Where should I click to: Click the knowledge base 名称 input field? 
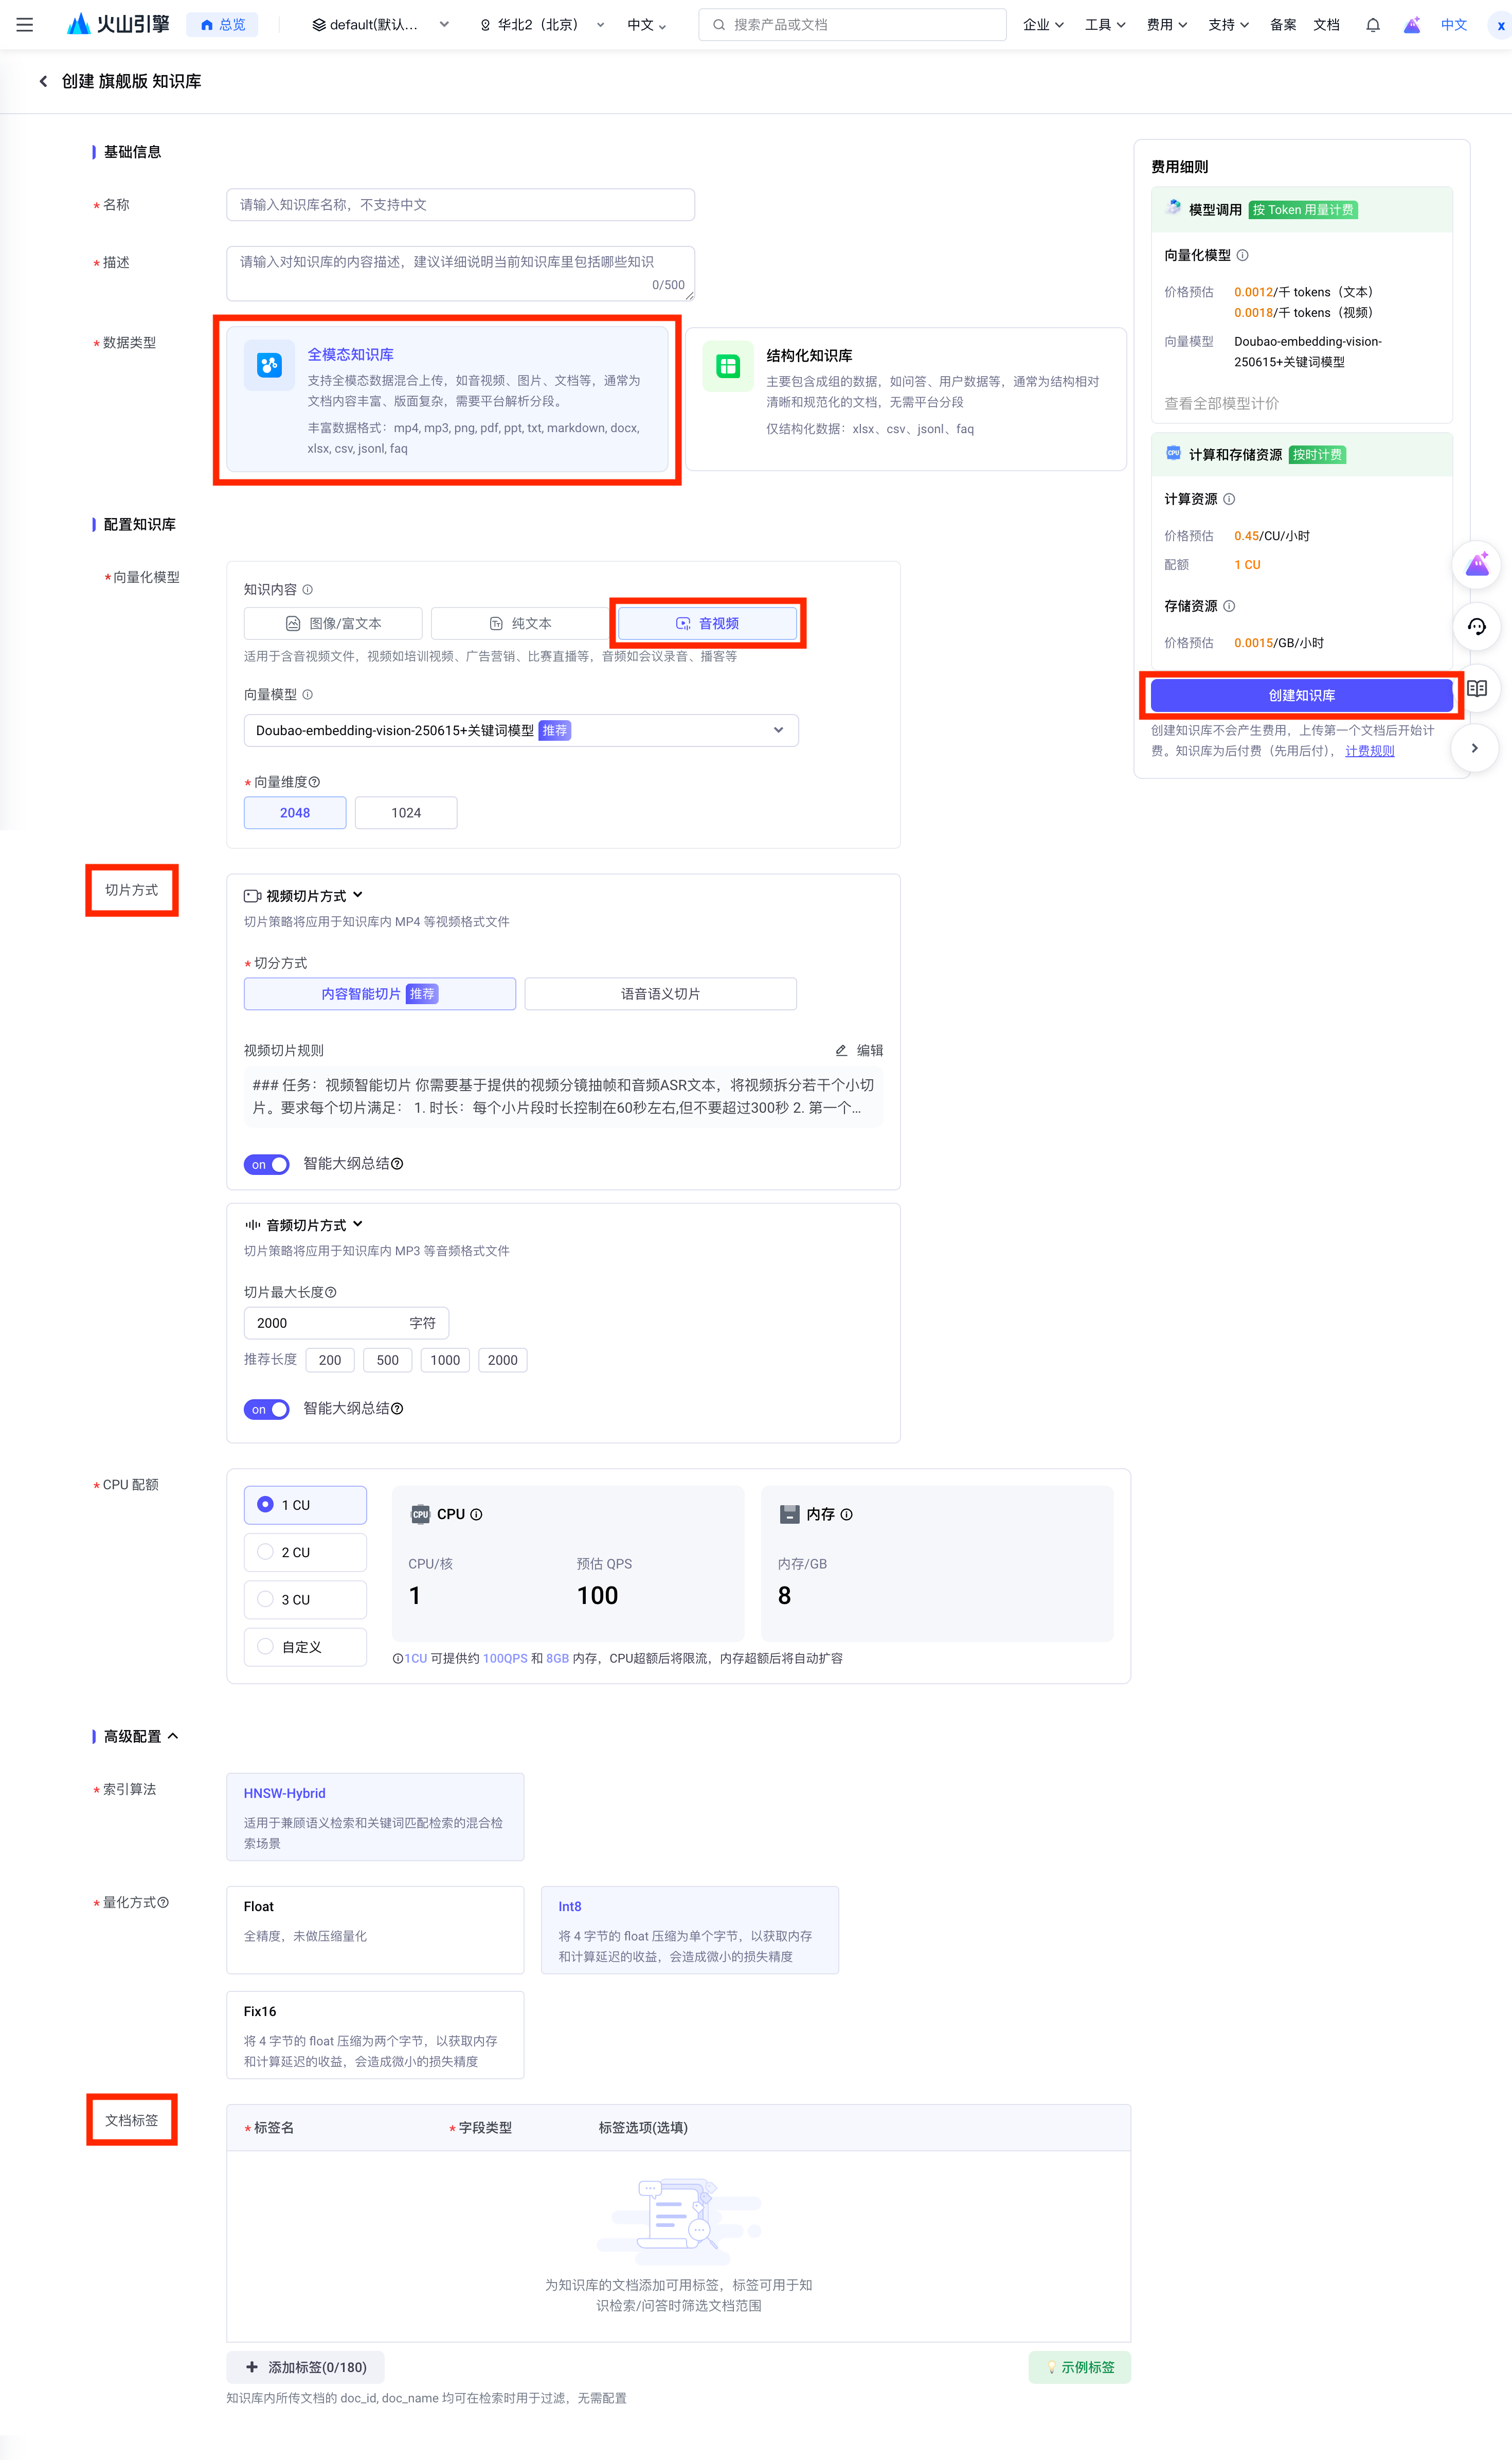pyautogui.click(x=460, y=205)
